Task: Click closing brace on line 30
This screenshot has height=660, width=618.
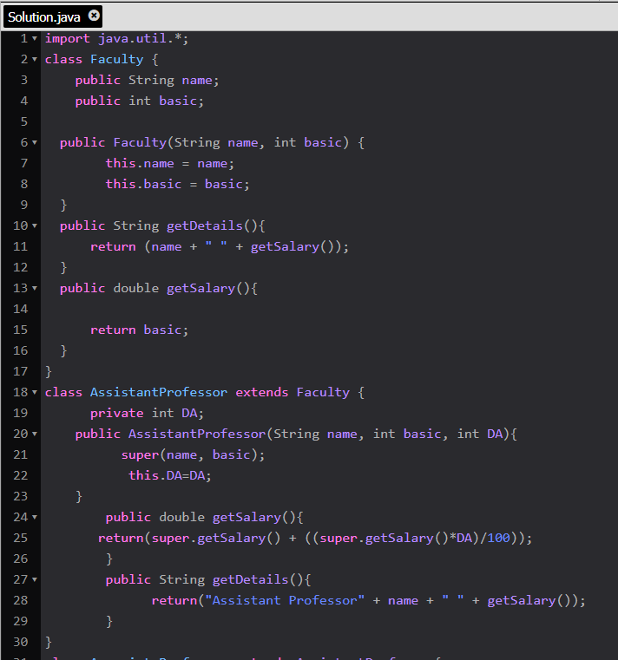Action: coord(49,642)
